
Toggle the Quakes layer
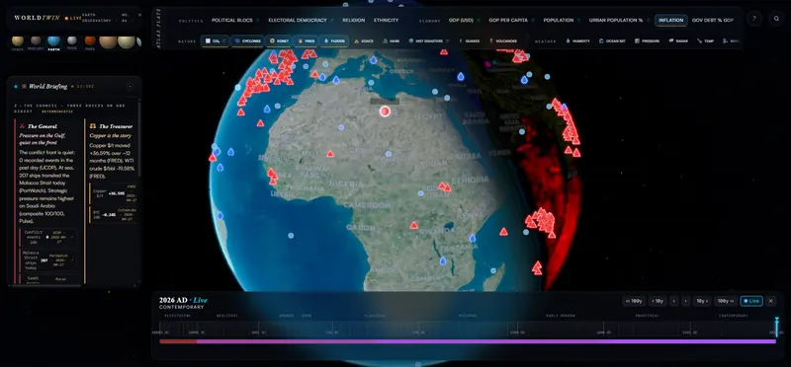point(470,40)
